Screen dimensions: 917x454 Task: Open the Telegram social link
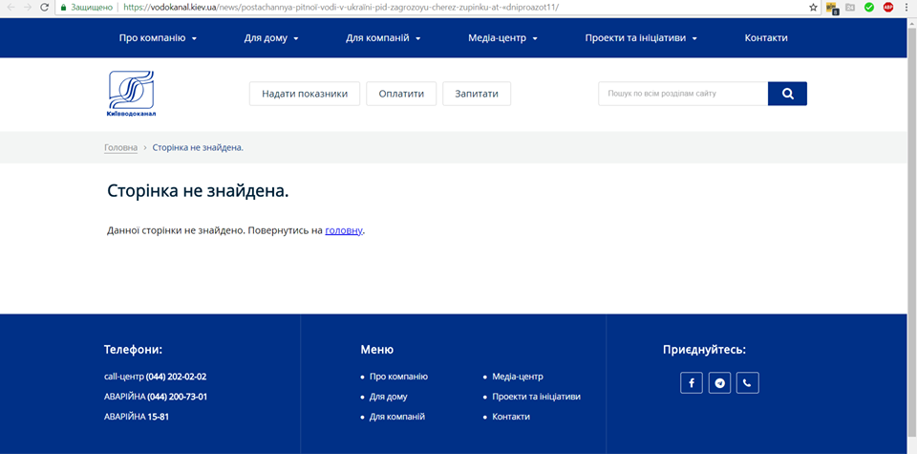[x=719, y=383]
